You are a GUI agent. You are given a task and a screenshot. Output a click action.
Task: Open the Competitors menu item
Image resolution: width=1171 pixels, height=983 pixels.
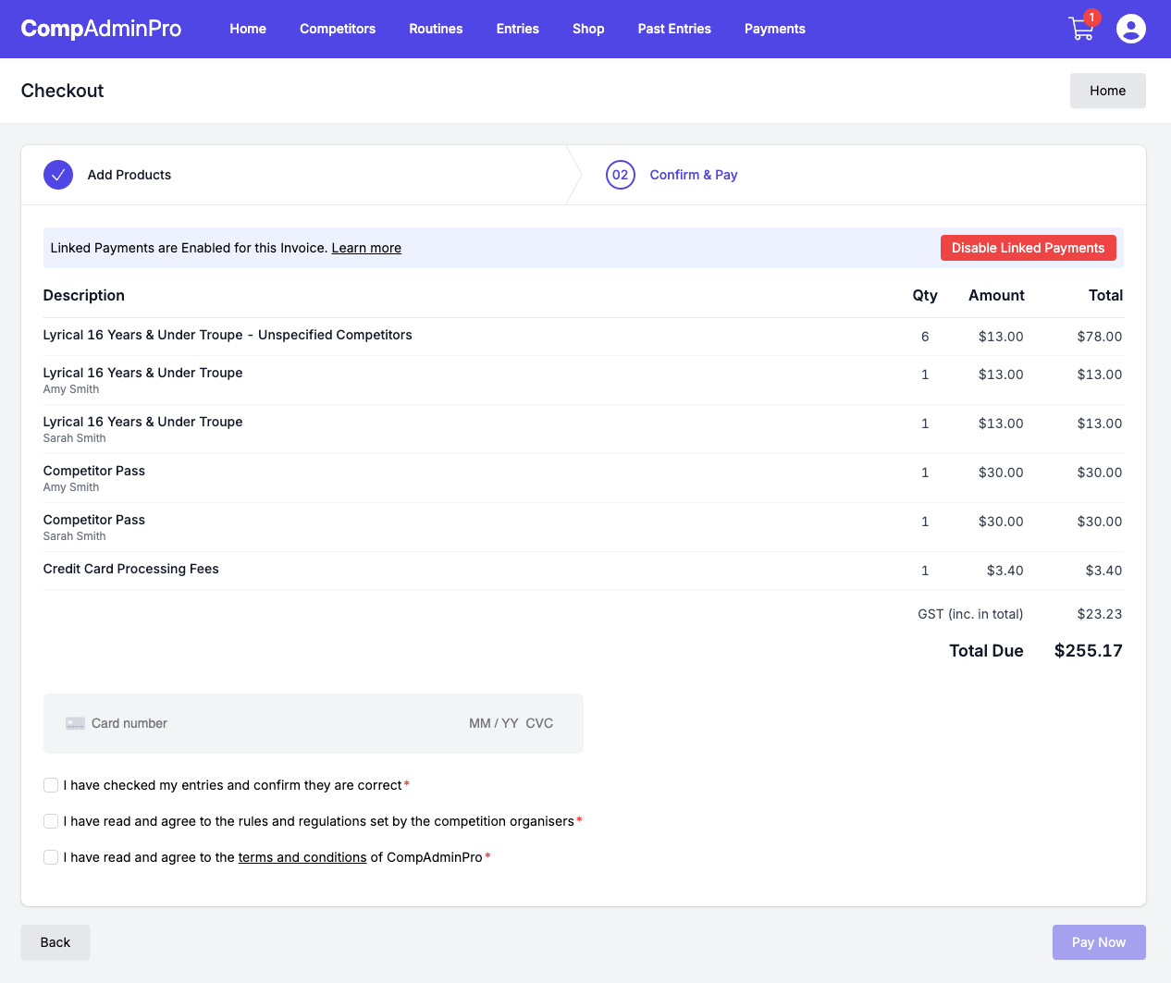click(338, 29)
